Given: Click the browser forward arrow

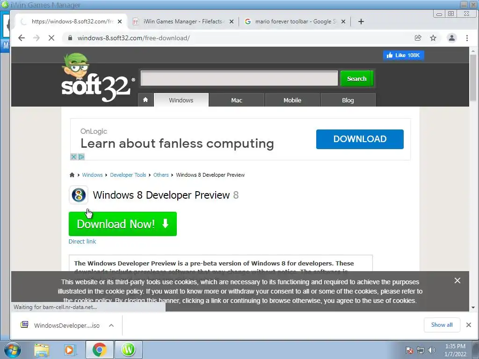Looking at the screenshot, I should 36,38.
